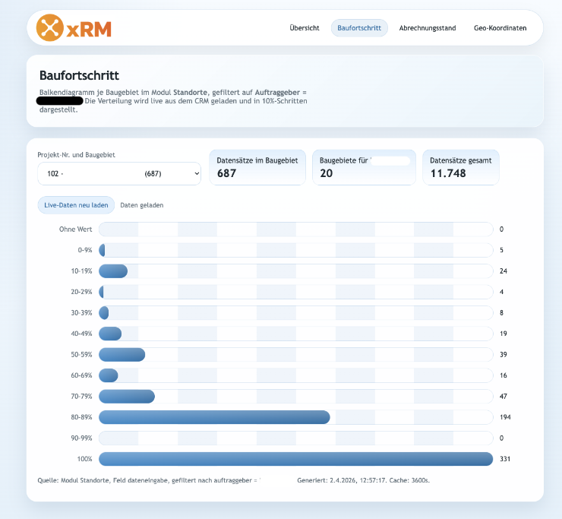The height and width of the screenshot is (519, 562).
Task: Click the 60-69% bar
Action: [109, 375]
